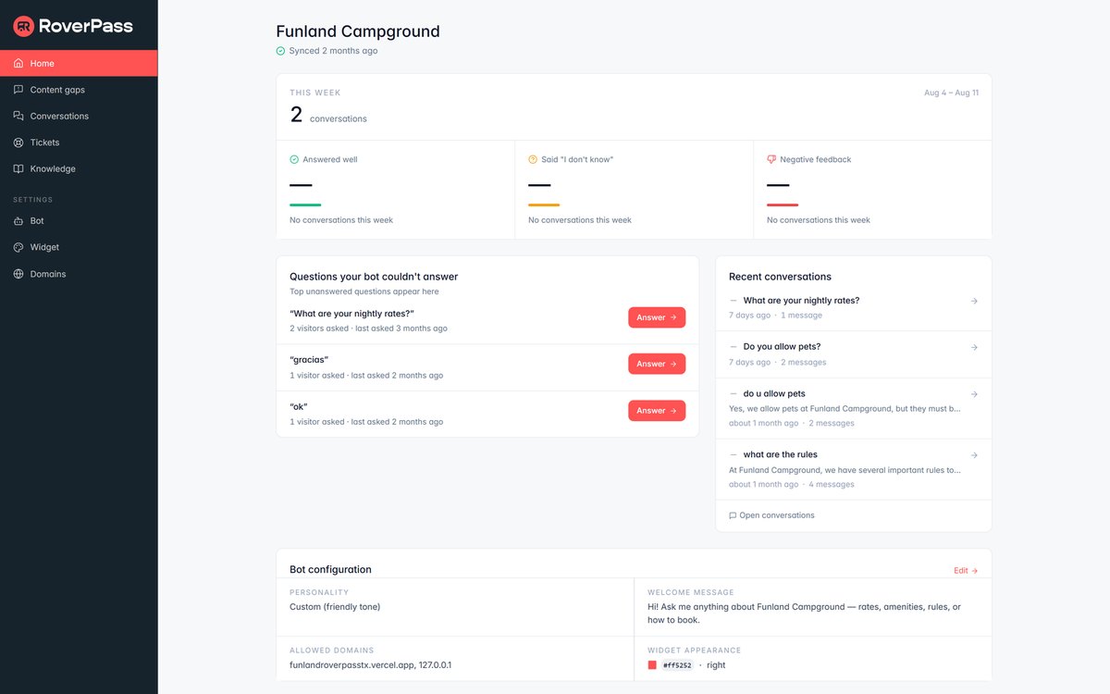The height and width of the screenshot is (694, 1110).
Task: Answer the "gracias" question
Action: [x=657, y=364]
